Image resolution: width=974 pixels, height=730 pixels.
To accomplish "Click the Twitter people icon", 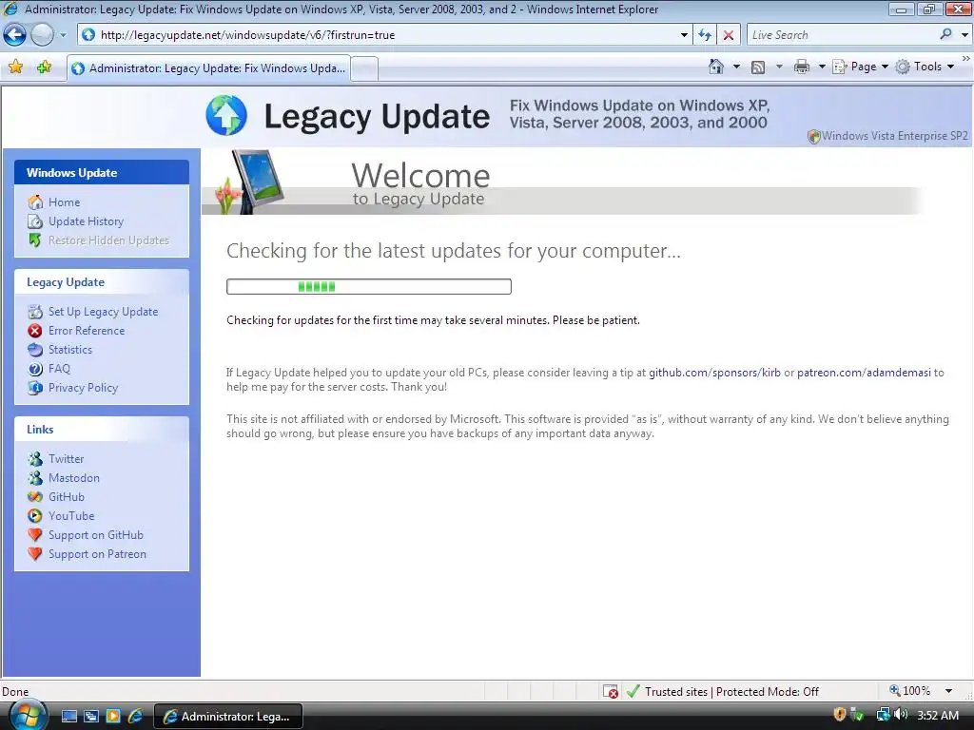I will [35, 459].
